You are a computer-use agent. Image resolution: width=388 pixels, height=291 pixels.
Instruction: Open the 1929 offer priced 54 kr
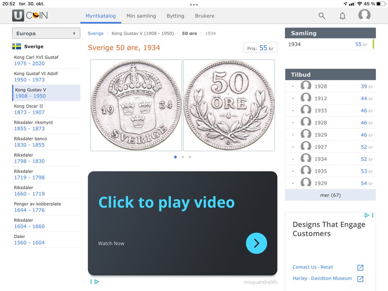[x=330, y=183]
